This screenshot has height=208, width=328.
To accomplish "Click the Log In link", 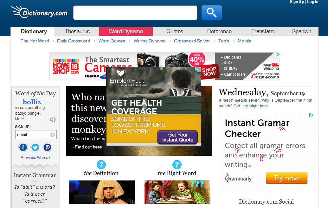I will (x=313, y=2).
